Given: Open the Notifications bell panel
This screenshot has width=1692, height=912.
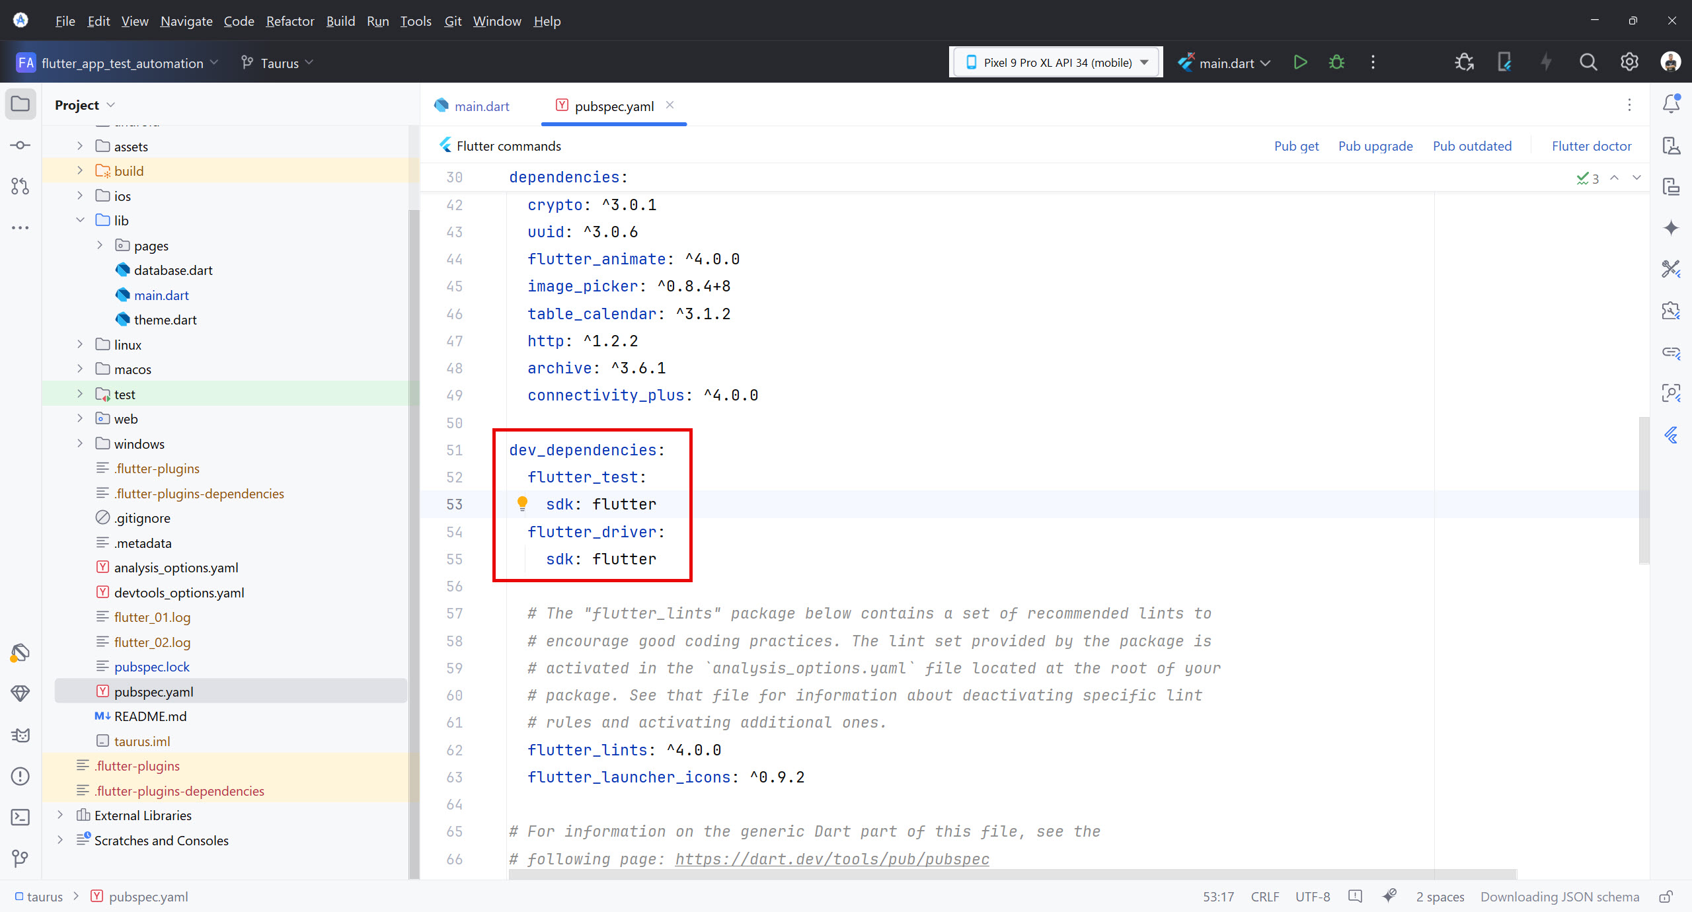Looking at the screenshot, I should pyautogui.click(x=1672, y=104).
